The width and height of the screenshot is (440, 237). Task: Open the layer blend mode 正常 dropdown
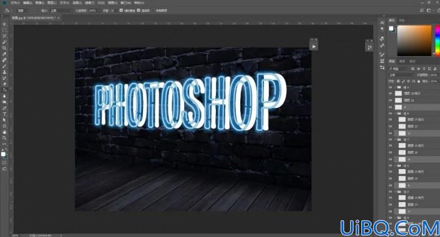click(401, 75)
